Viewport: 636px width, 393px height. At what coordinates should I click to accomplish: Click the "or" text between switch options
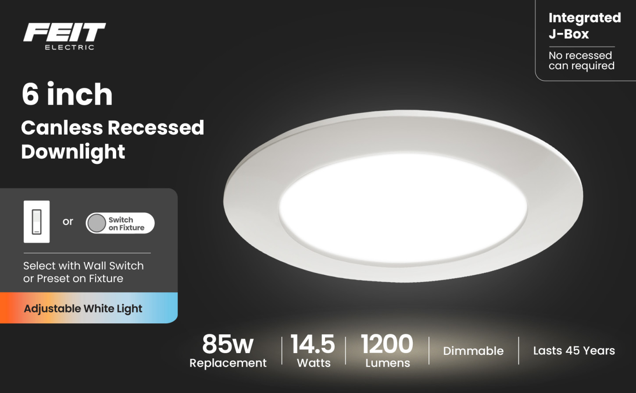click(x=68, y=222)
